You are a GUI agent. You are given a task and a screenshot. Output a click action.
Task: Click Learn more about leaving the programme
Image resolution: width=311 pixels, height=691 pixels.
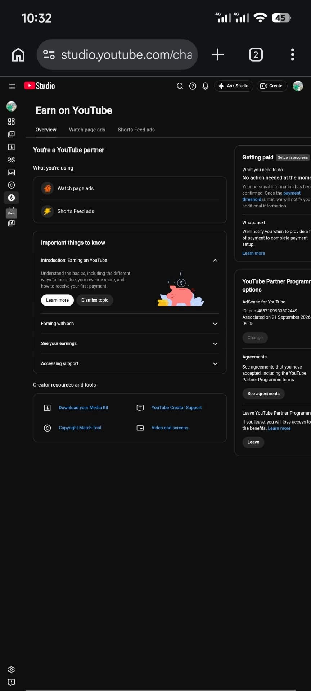coord(279,428)
